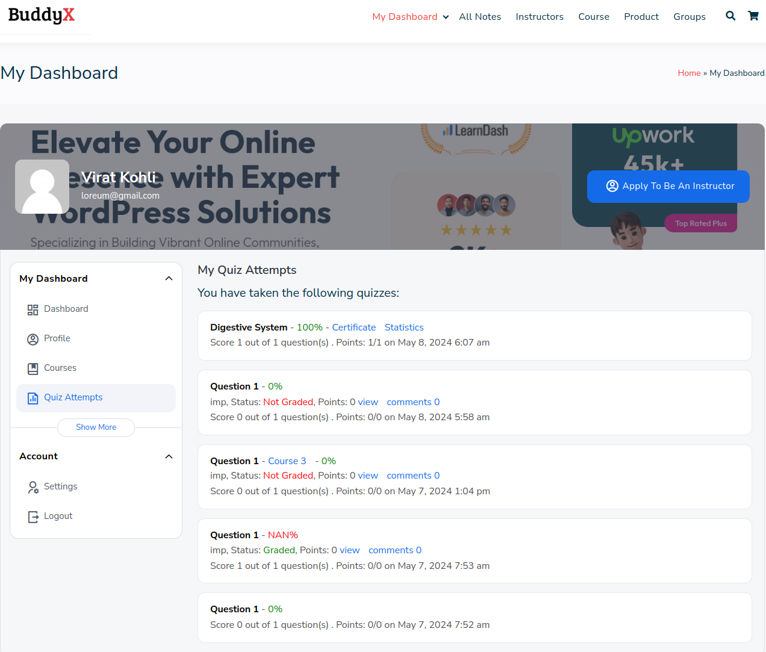
Task: Collapse the My Dashboard sidebar section
Action: (169, 279)
